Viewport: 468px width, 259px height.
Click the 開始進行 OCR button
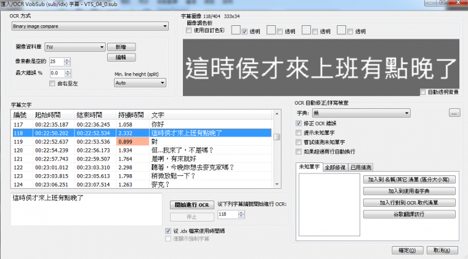pyautogui.click(x=192, y=205)
